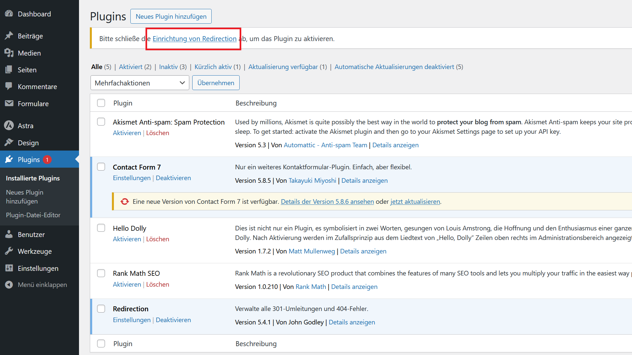The width and height of the screenshot is (632, 355).
Task: Check the Contact Form 7 checkbox
Action: coord(101,167)
